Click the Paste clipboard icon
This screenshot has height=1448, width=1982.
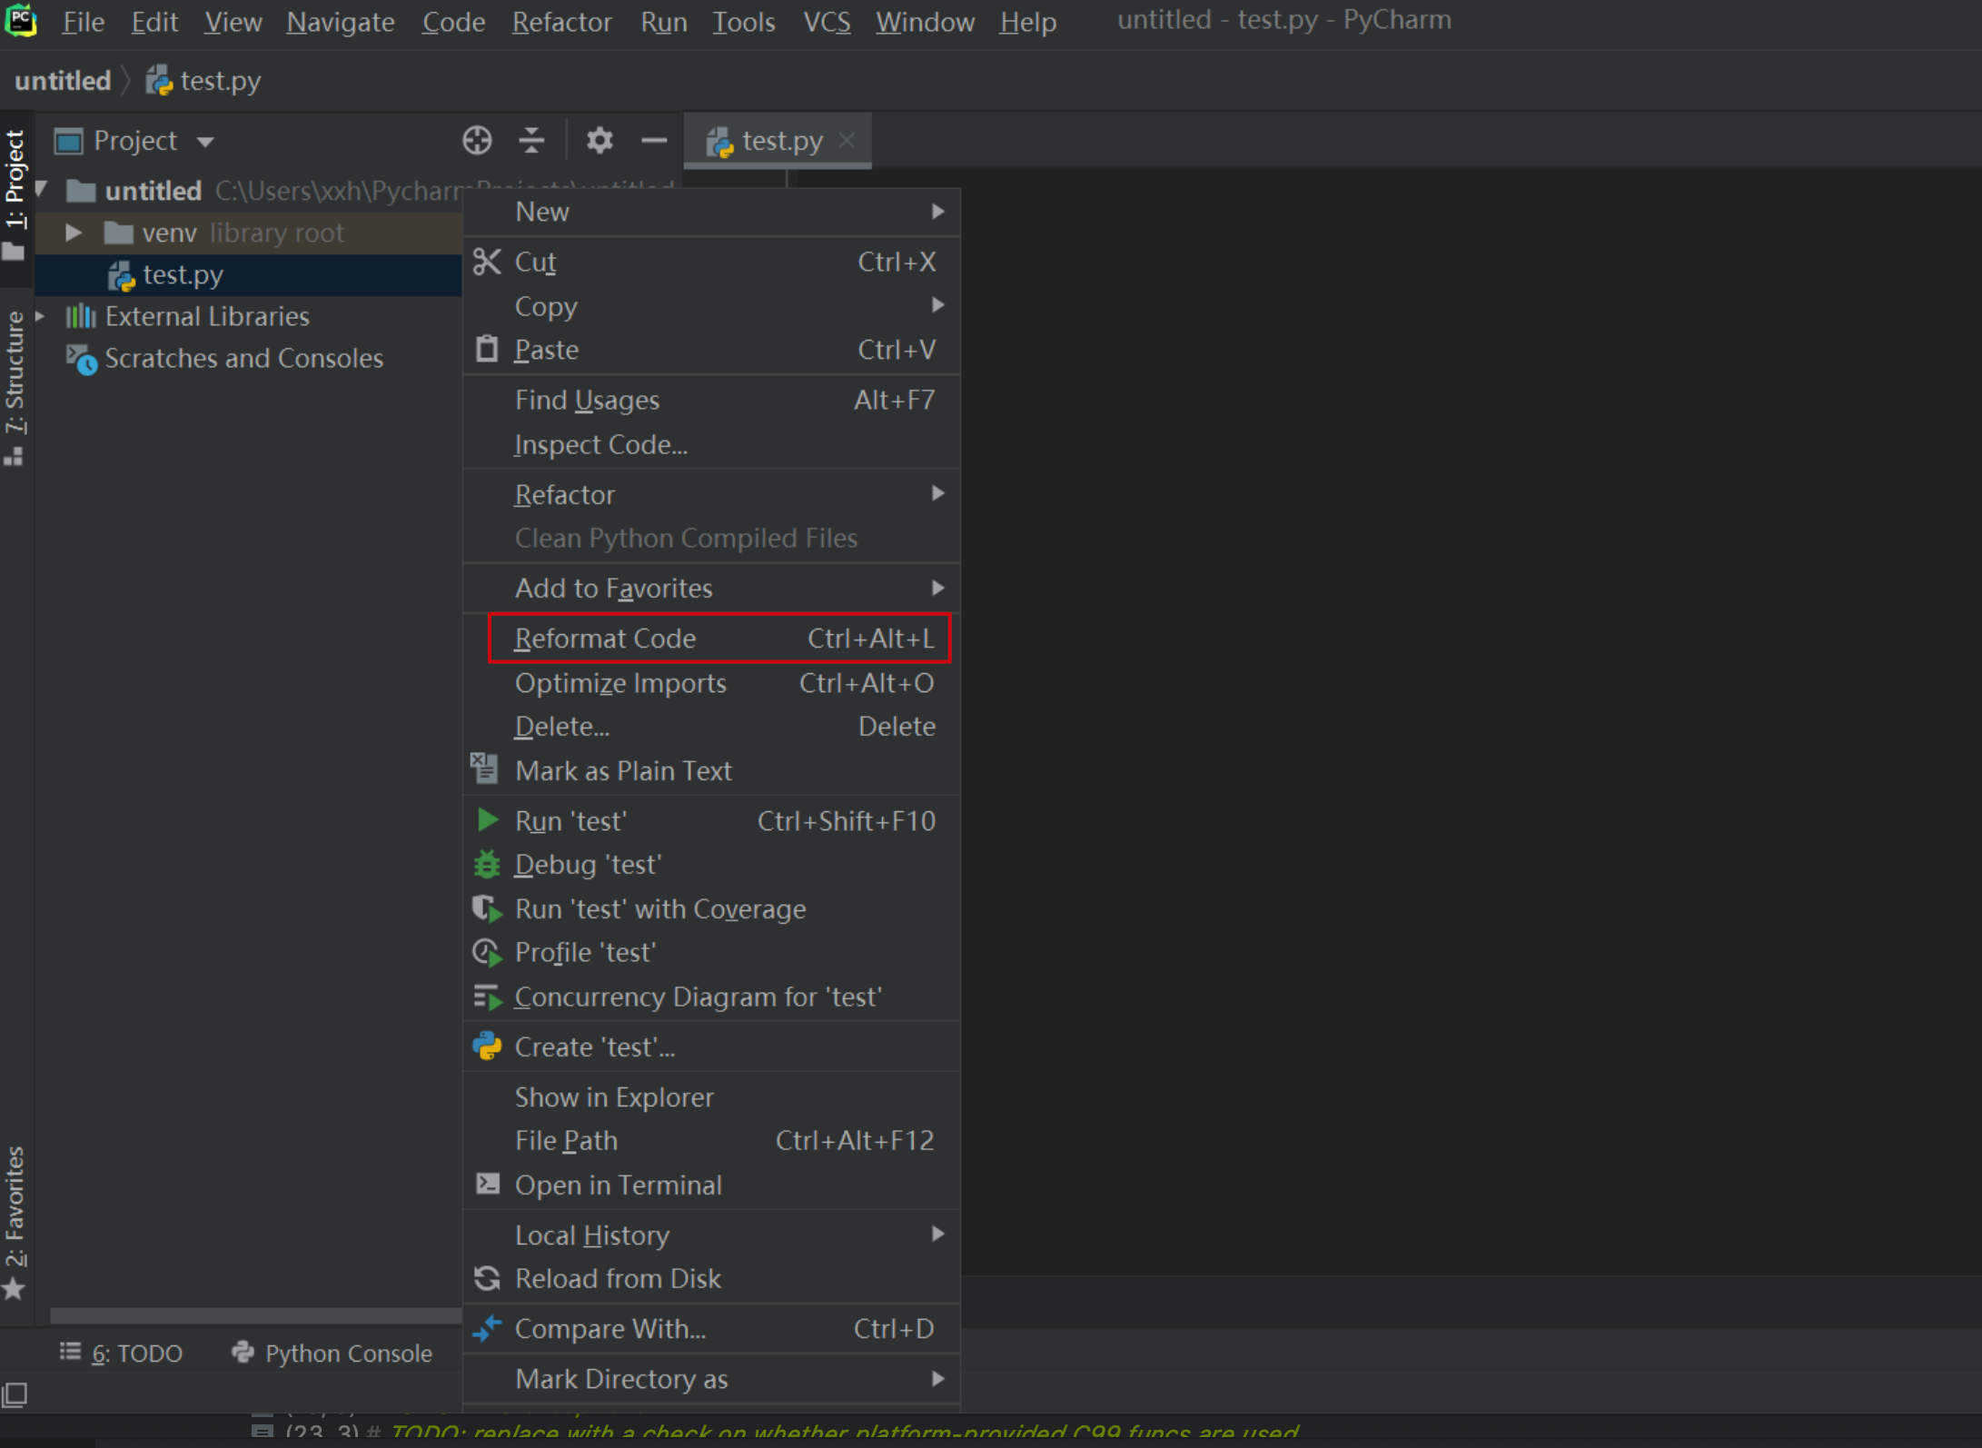(487, 349)
